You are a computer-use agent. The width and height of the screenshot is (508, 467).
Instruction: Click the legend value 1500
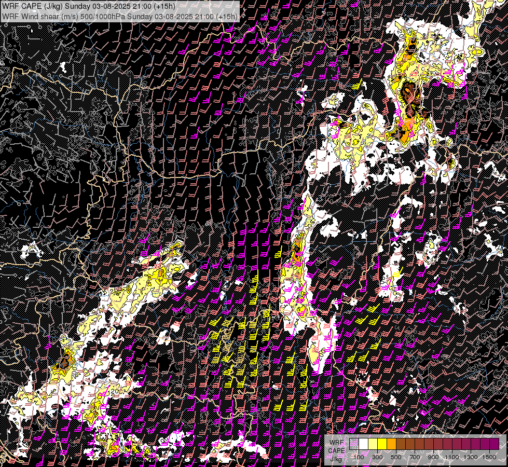click(x=489, y=457)
